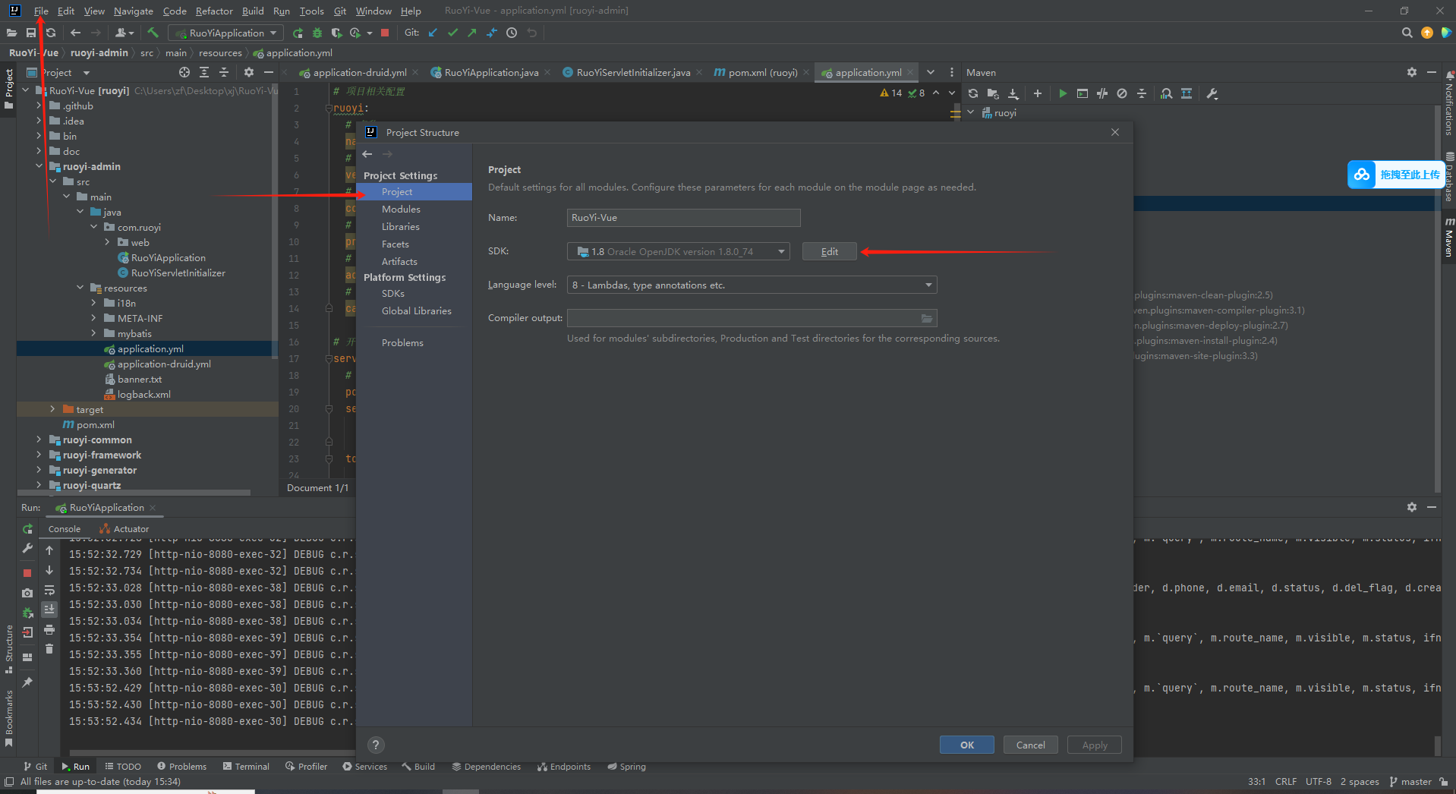Screen dimensions: 1456x794
Task: Select logback.xml in project tree
Action: tap(144, 394)
